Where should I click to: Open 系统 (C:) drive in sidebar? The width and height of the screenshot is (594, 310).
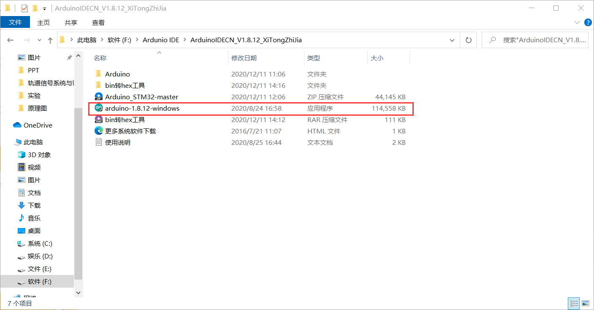point(35,243)
